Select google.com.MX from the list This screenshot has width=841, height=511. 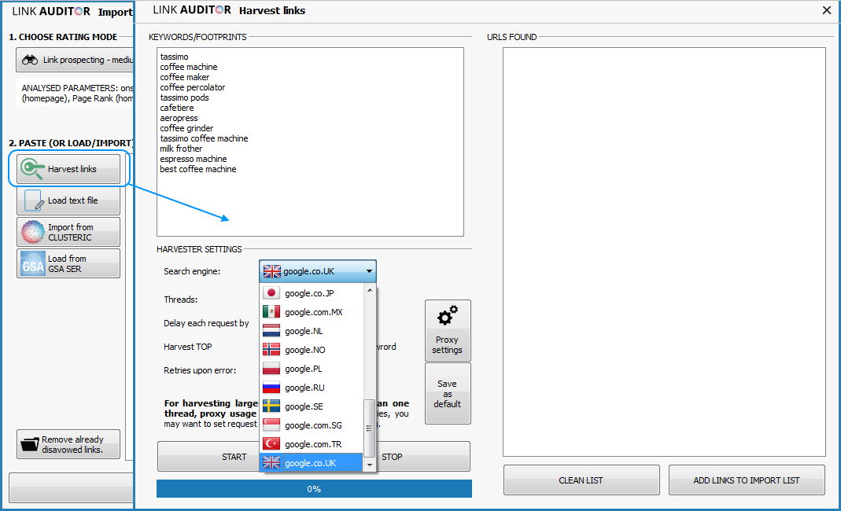click(312, 312)
